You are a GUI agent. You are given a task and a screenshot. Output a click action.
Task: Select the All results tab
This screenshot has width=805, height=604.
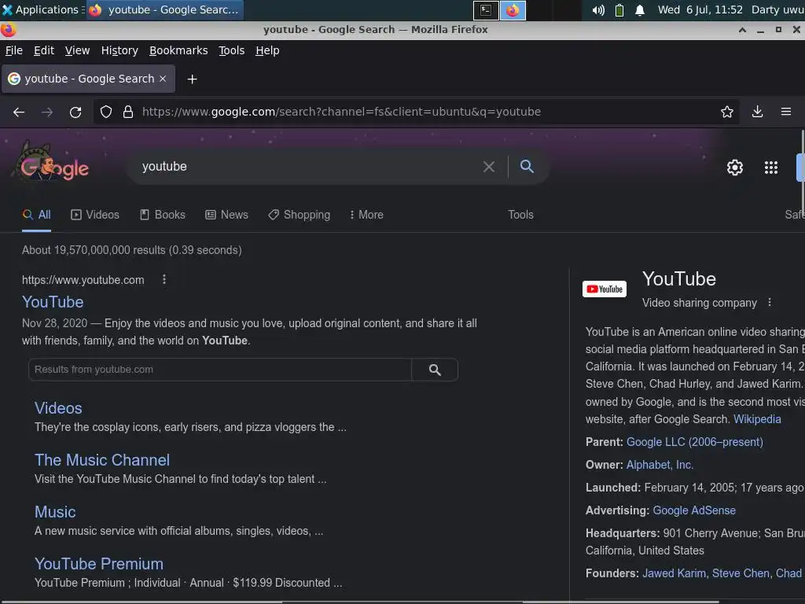[x=36, y=215]
